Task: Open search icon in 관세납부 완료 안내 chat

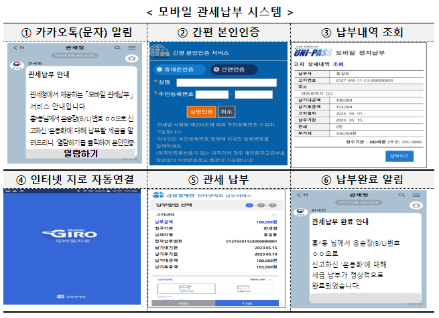Action: point(401,195)
